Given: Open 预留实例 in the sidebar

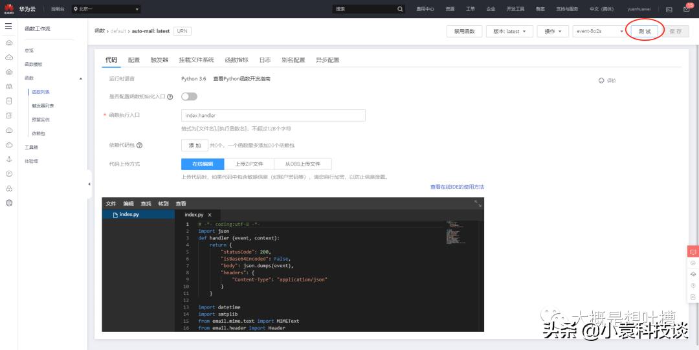Looking at the screenshot, I should coord(41,120).
